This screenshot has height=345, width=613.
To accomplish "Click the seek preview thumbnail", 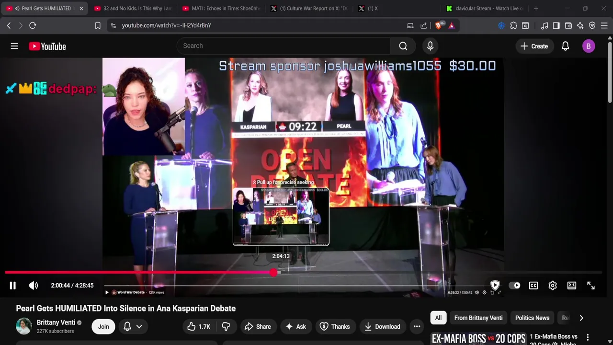I will tap(281, 217).
